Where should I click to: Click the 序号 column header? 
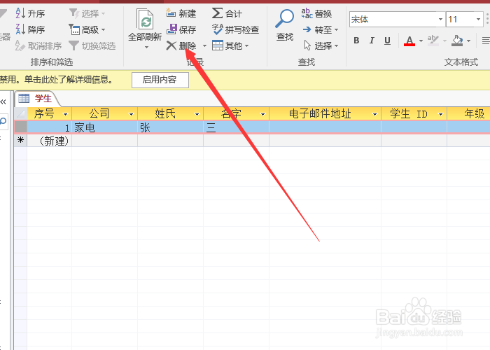[x=44, y=113]
